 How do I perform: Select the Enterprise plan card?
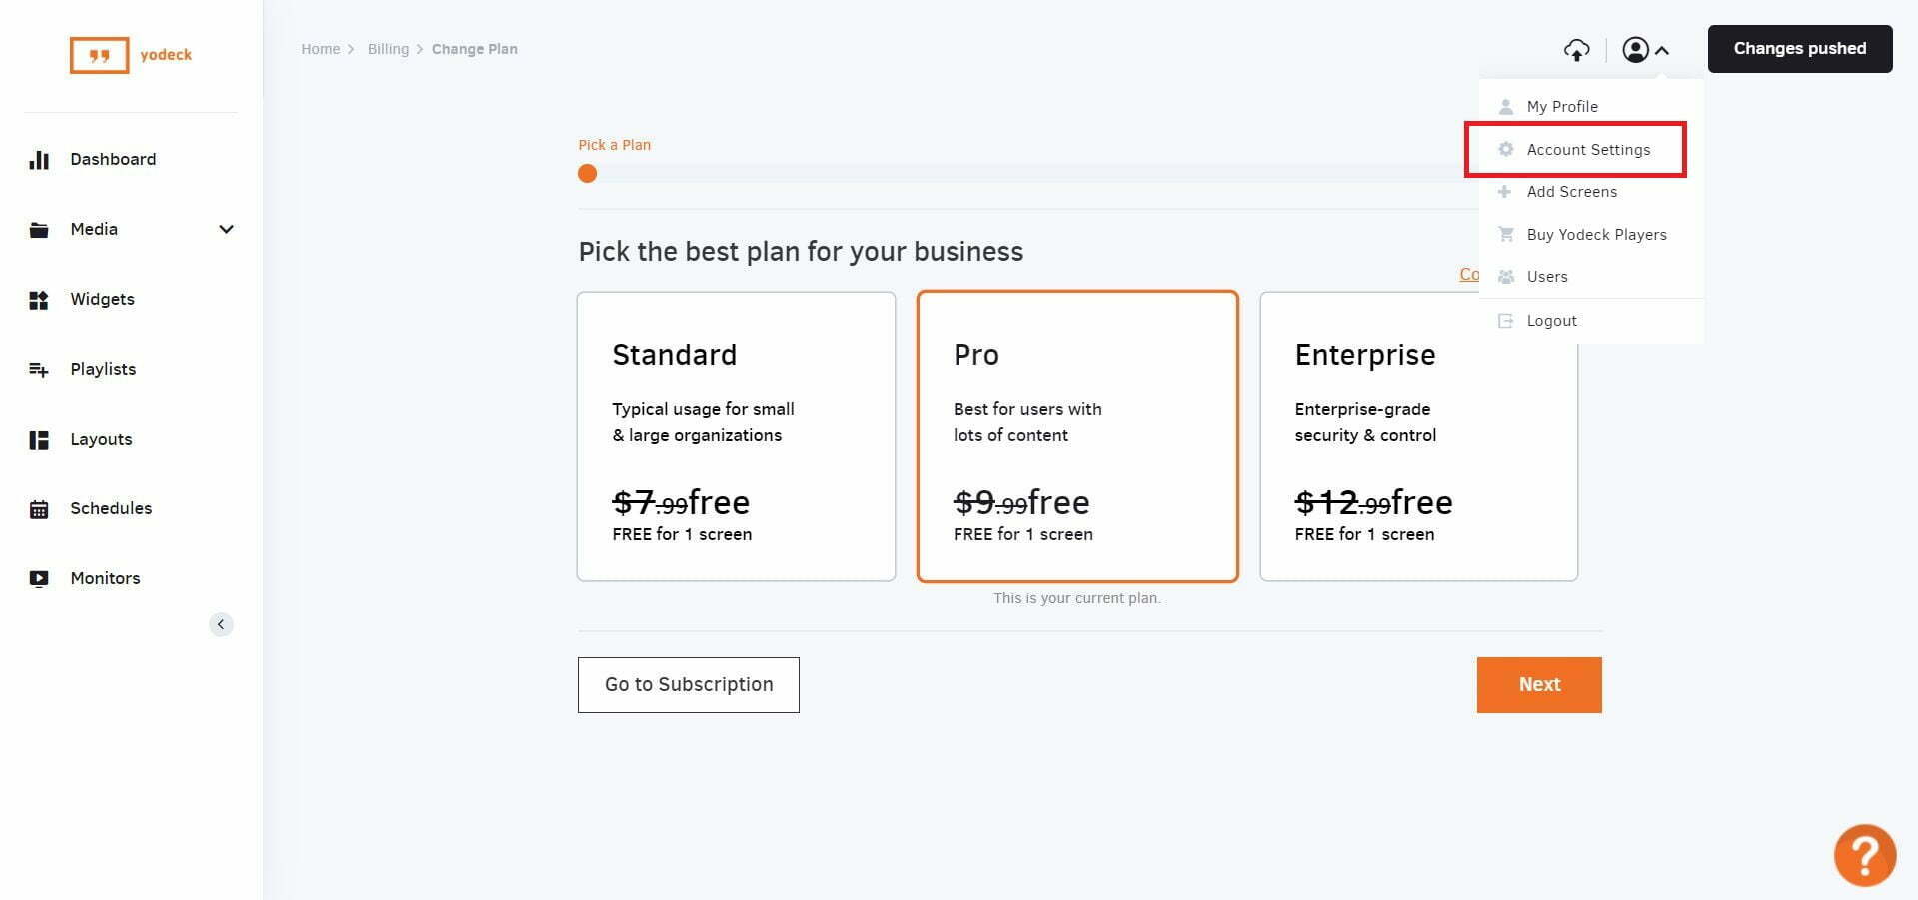(x=1418, y=437)
